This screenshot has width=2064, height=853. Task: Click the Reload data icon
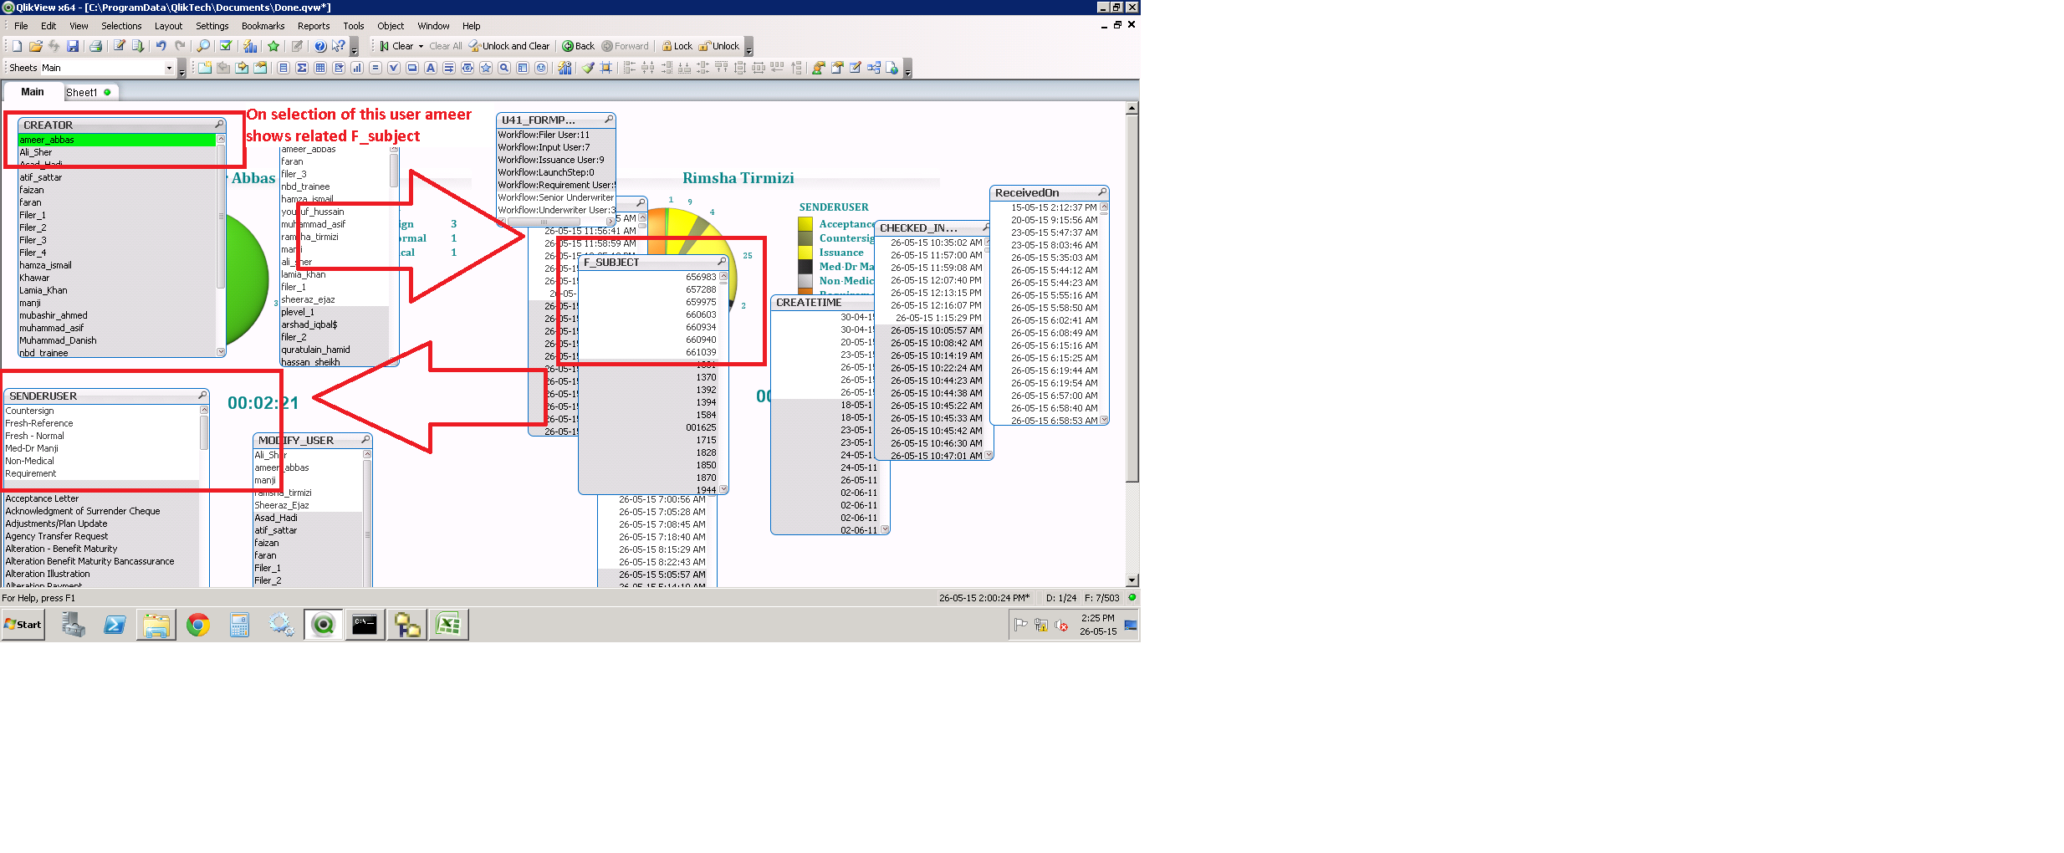coord(138,46)
